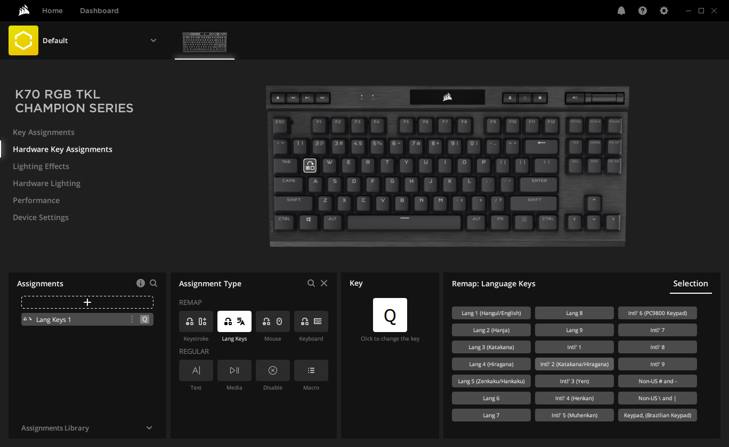This screenshot has width=729, height=447.
Task: Select Lang 1 (Hangul/English) remap
Action: [x=491, y=313]
